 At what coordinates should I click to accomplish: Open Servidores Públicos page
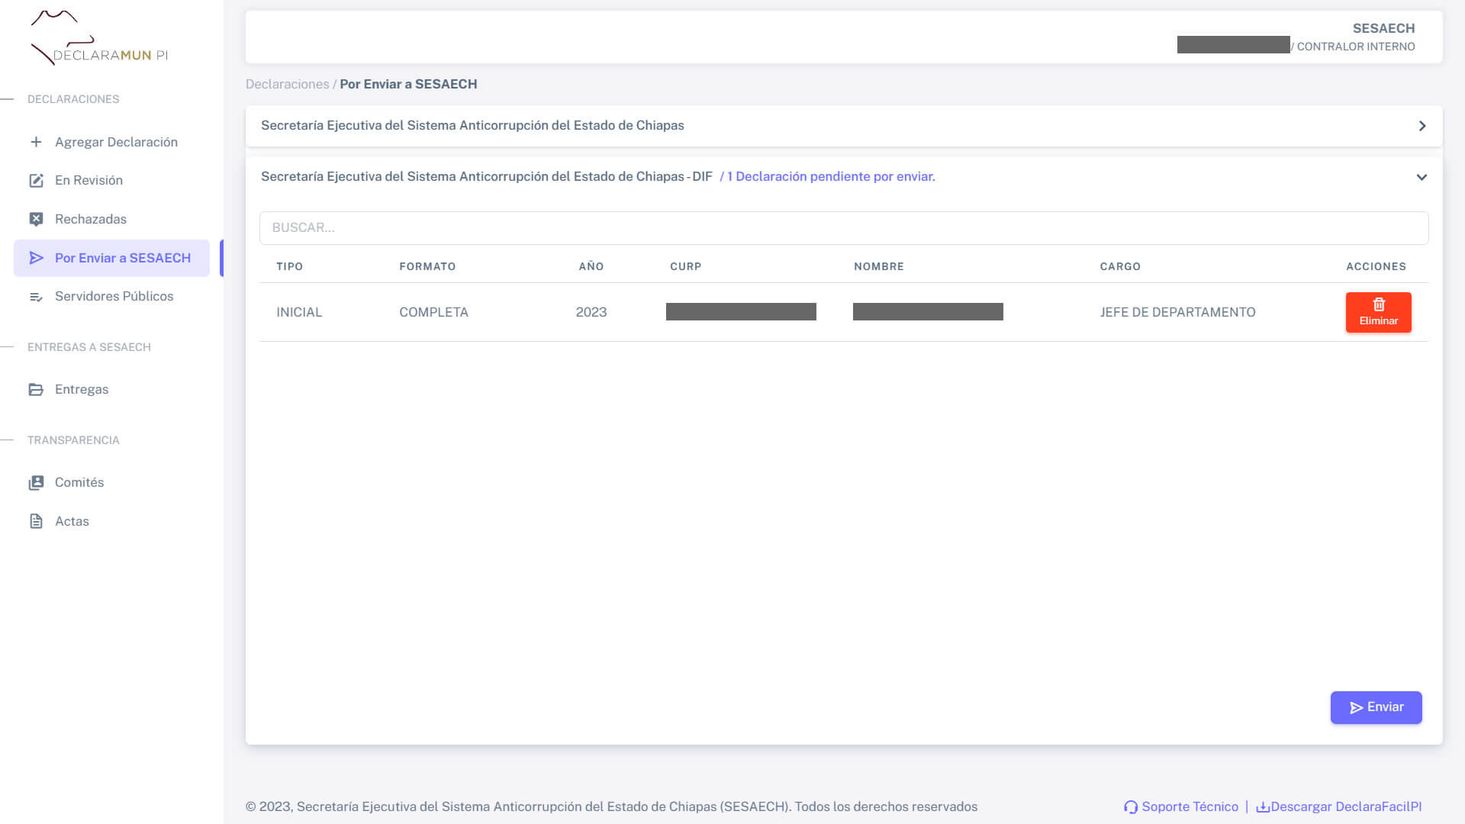point(111,297)
